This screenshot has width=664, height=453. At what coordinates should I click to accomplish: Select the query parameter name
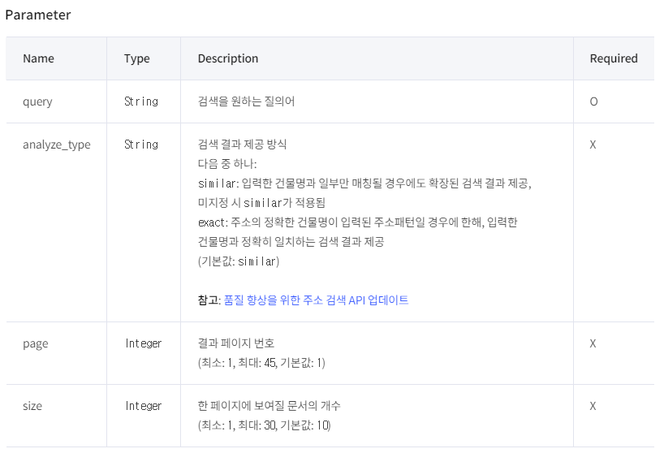37,102
